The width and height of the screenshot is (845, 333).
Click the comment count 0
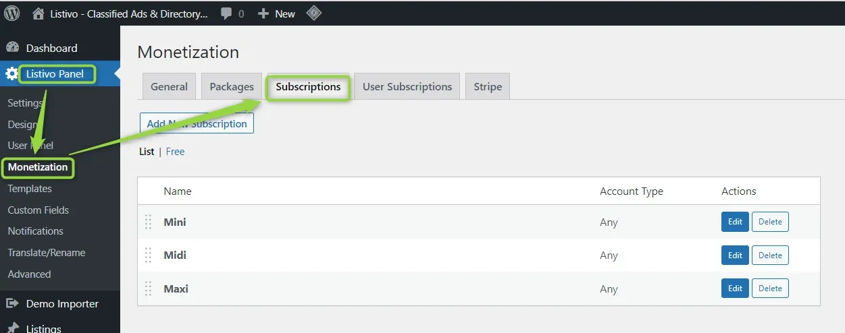point(241,13)
